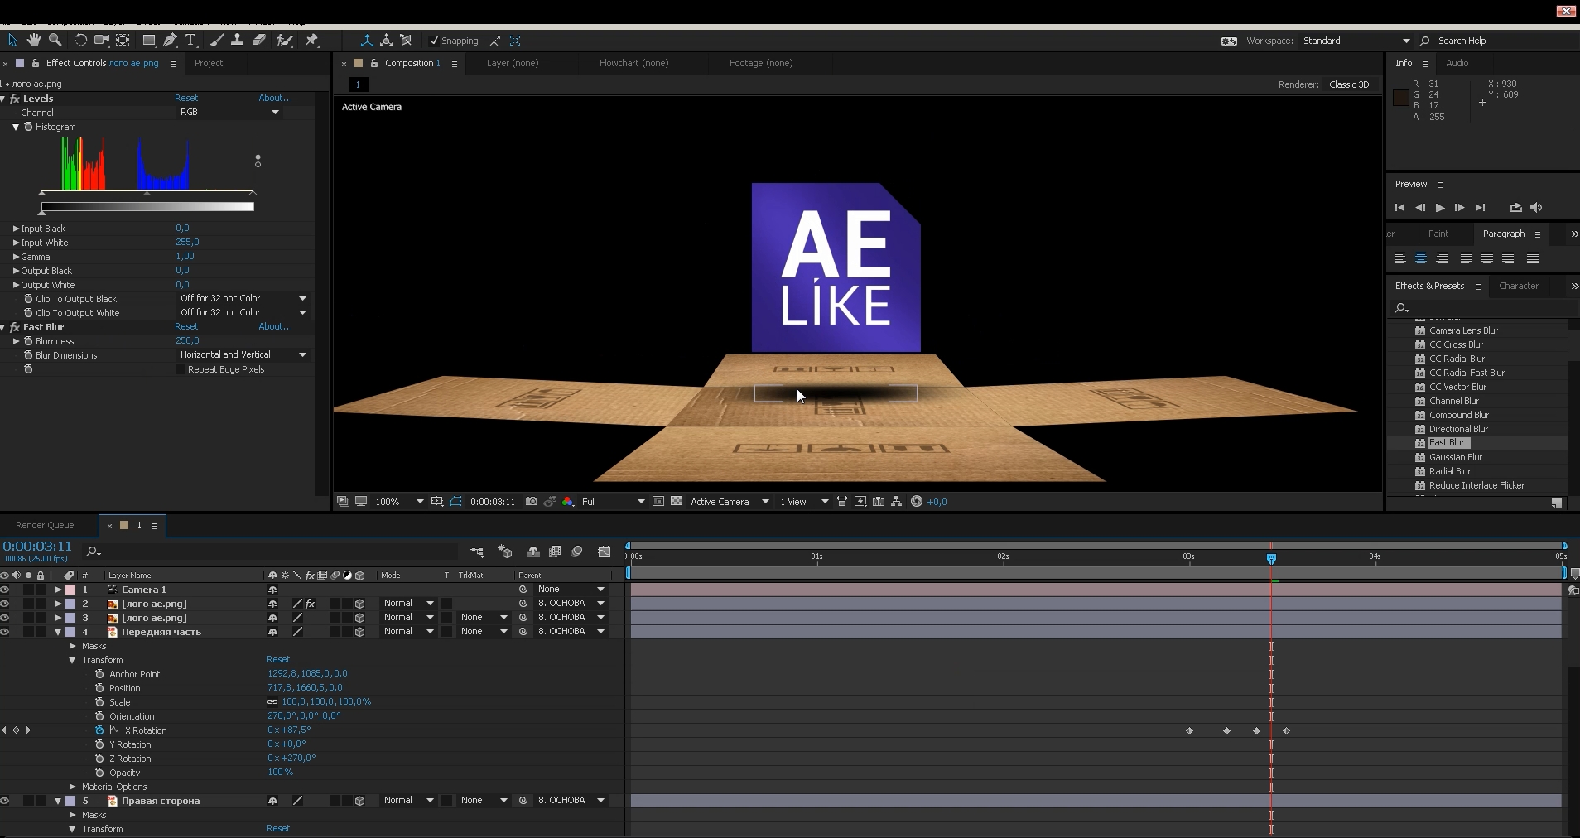This screenshot has width=1580, height=838.
Task: Open the Render Queue tab
Action: click(x=45, y=525)
